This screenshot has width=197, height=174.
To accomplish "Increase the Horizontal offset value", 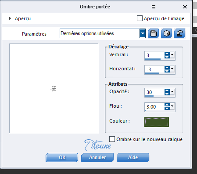I will [167, 68].
